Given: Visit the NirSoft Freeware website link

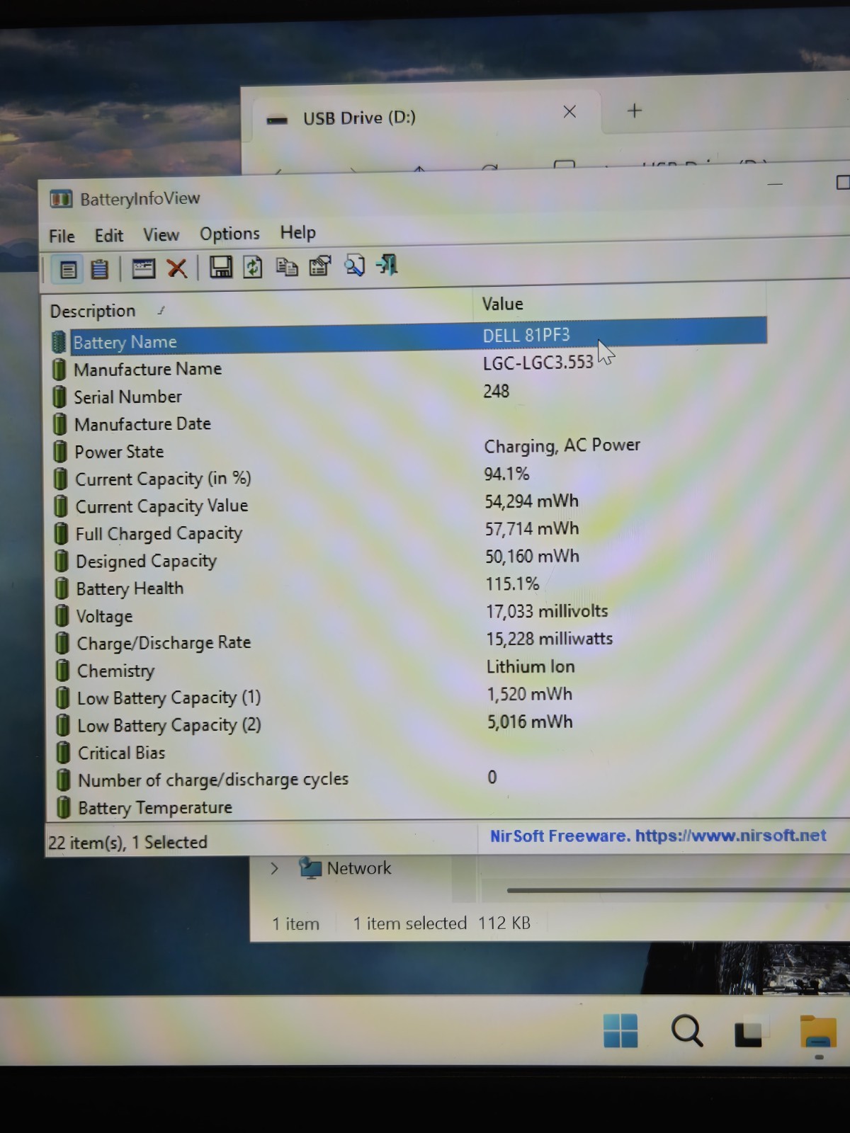Looking at the screenshot, I should (658, 836).
